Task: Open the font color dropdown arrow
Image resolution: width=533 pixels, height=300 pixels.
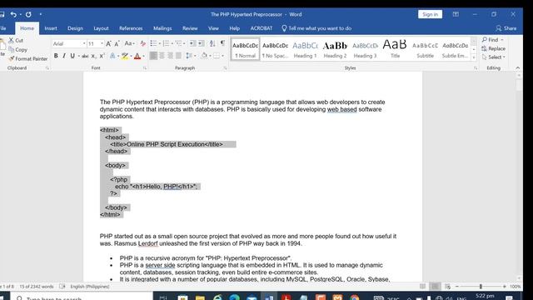Action: (x=144, y=56)
